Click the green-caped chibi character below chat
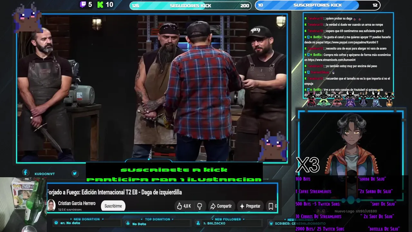 point(323,99)
